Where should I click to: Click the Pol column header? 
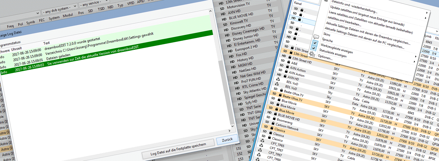20,24
